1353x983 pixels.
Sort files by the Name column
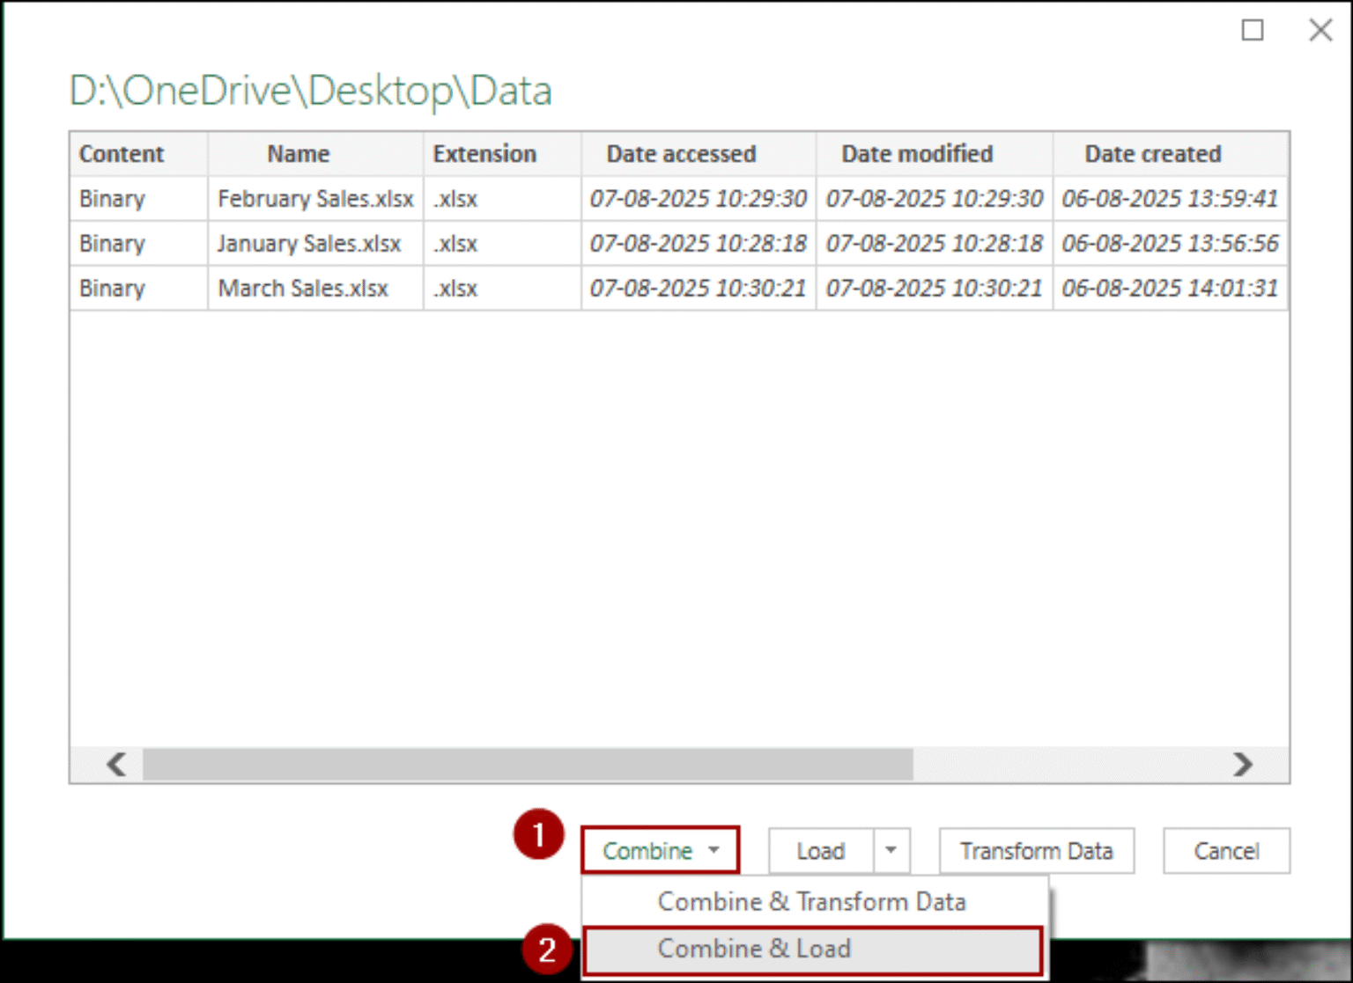(298, 153)
